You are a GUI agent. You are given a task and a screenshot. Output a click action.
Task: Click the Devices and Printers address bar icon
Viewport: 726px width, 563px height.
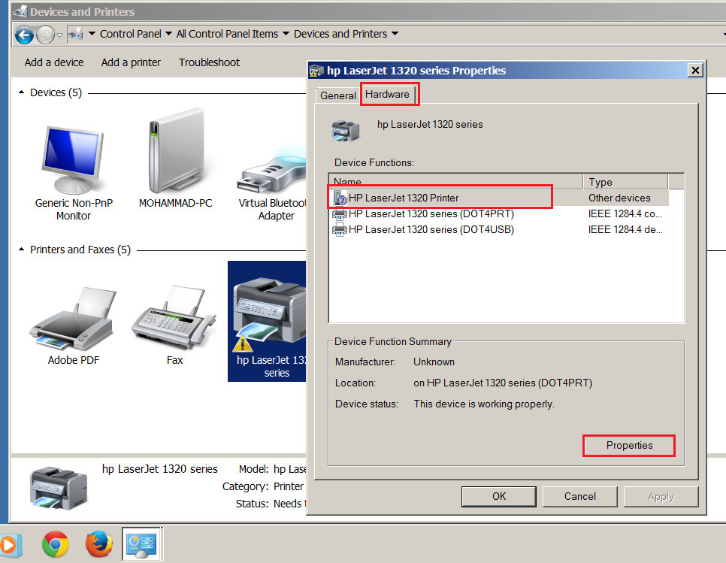pos(75,34)
